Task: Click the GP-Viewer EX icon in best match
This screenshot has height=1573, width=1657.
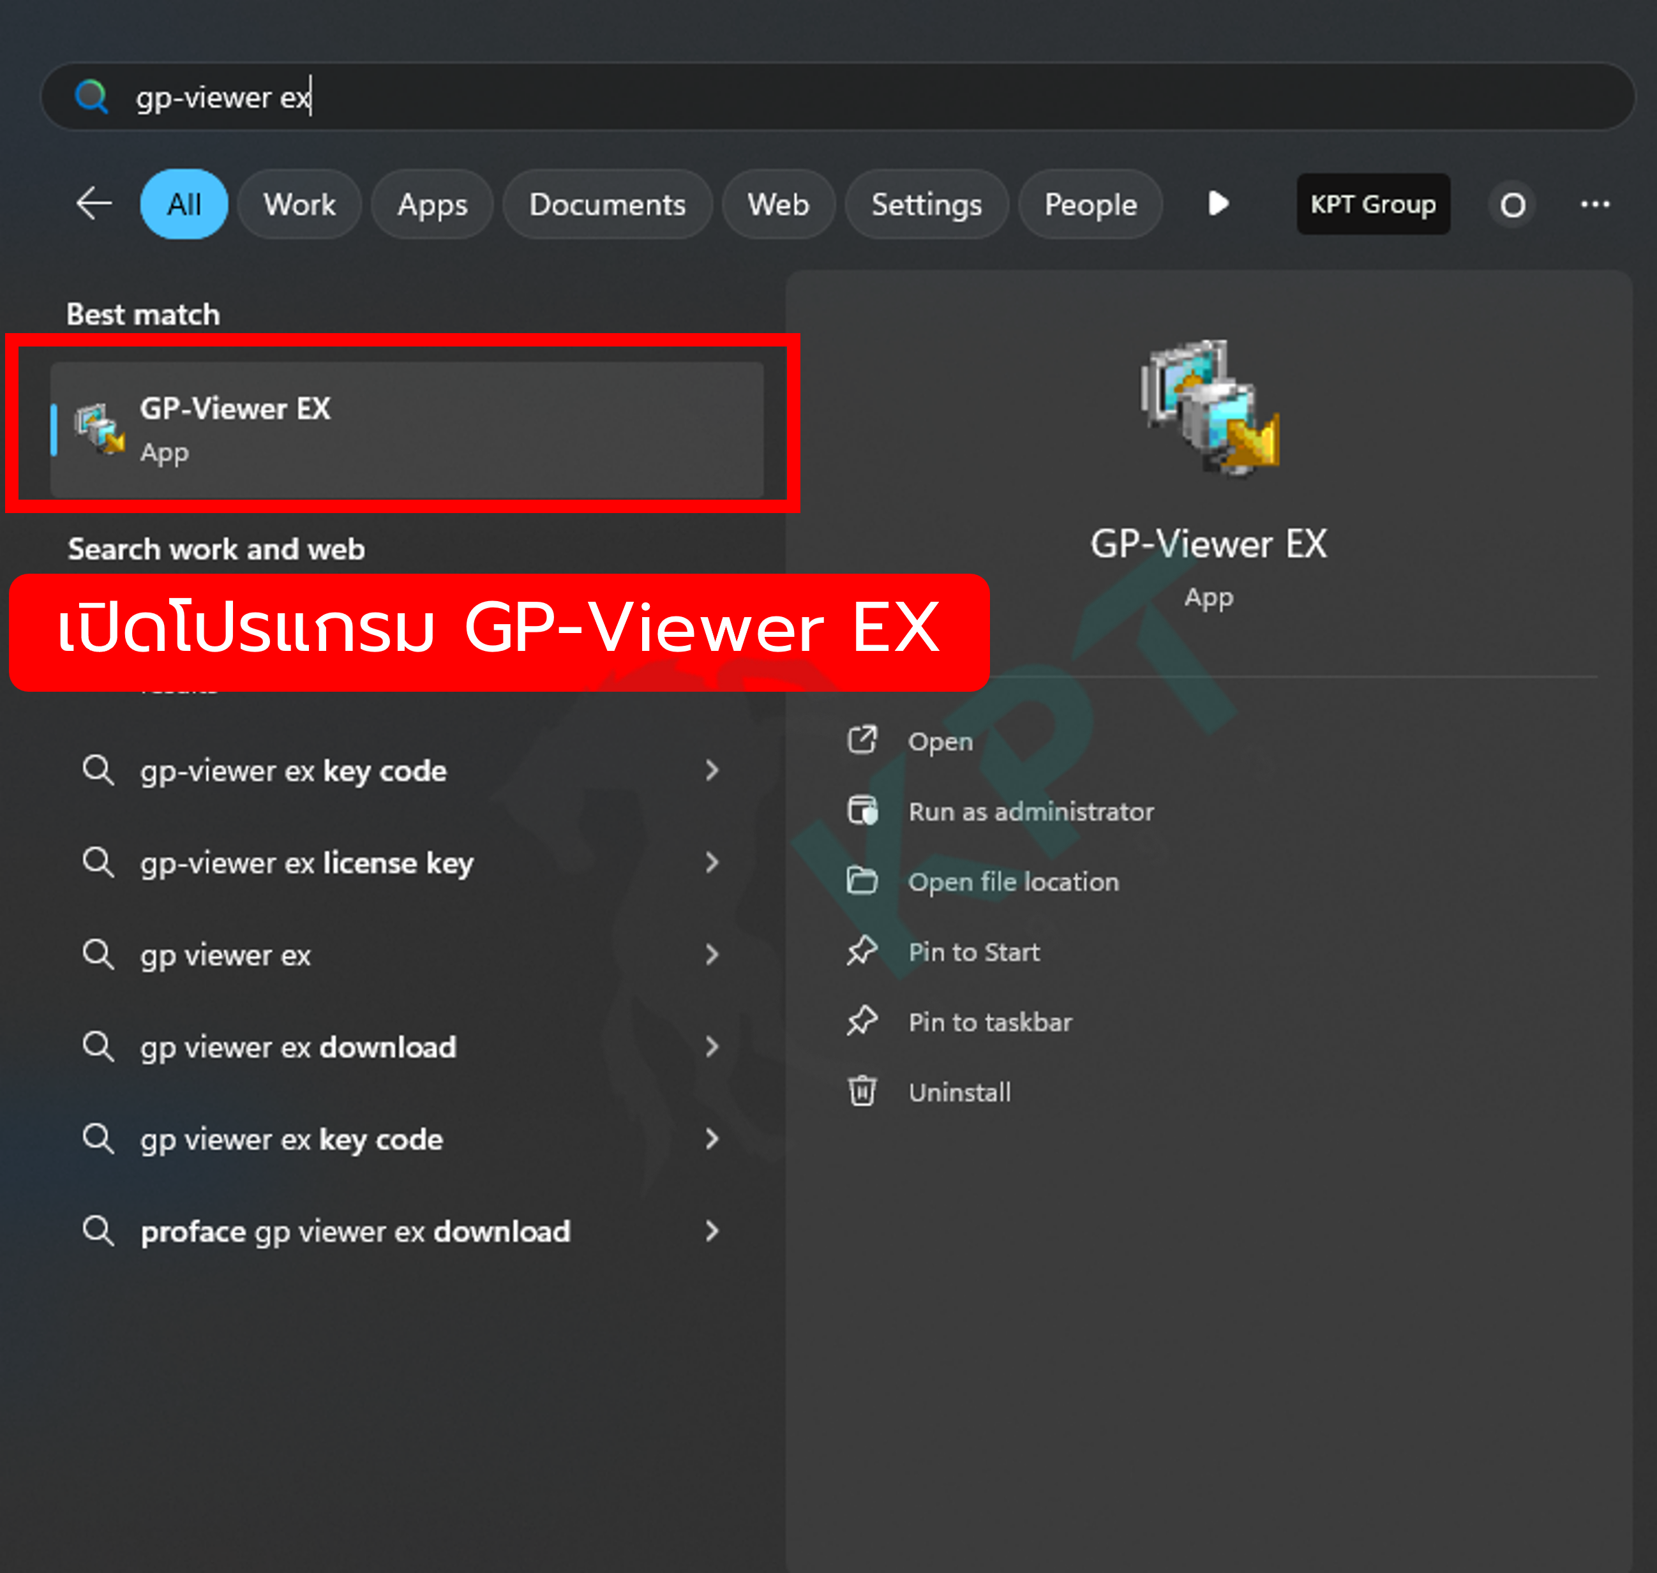Action: [100, 429]
